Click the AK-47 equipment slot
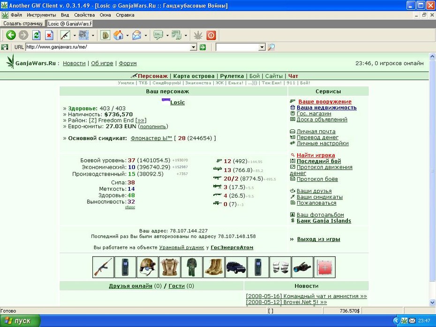 pyautogui.click(x=103, y=267)
